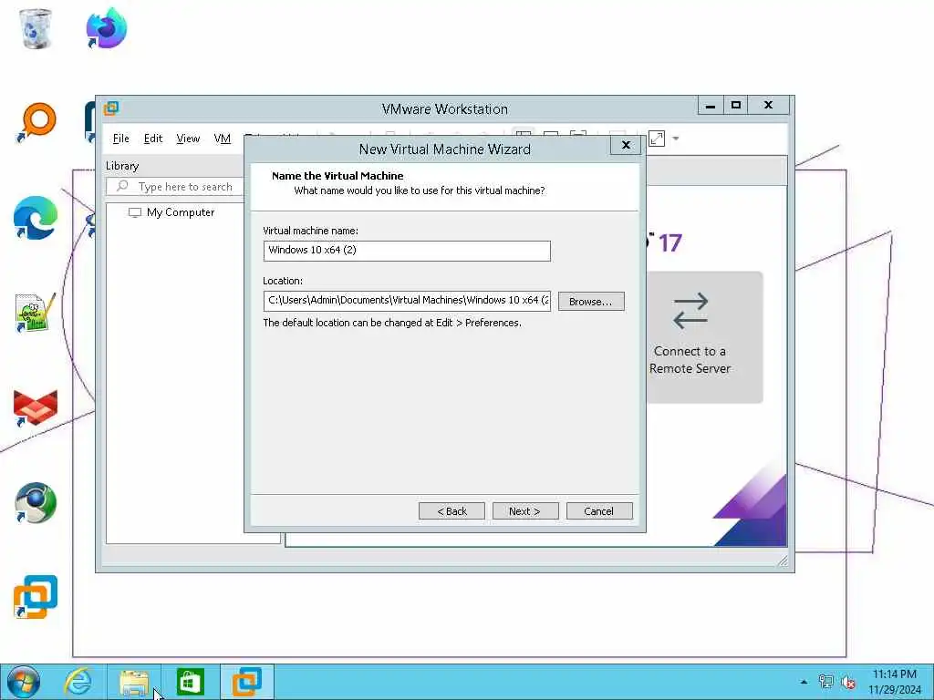Image resolution: width=934 pixels, height=700 pixels.
Task: Click the Virtual machine name field
Action: (x=407, y=251)
